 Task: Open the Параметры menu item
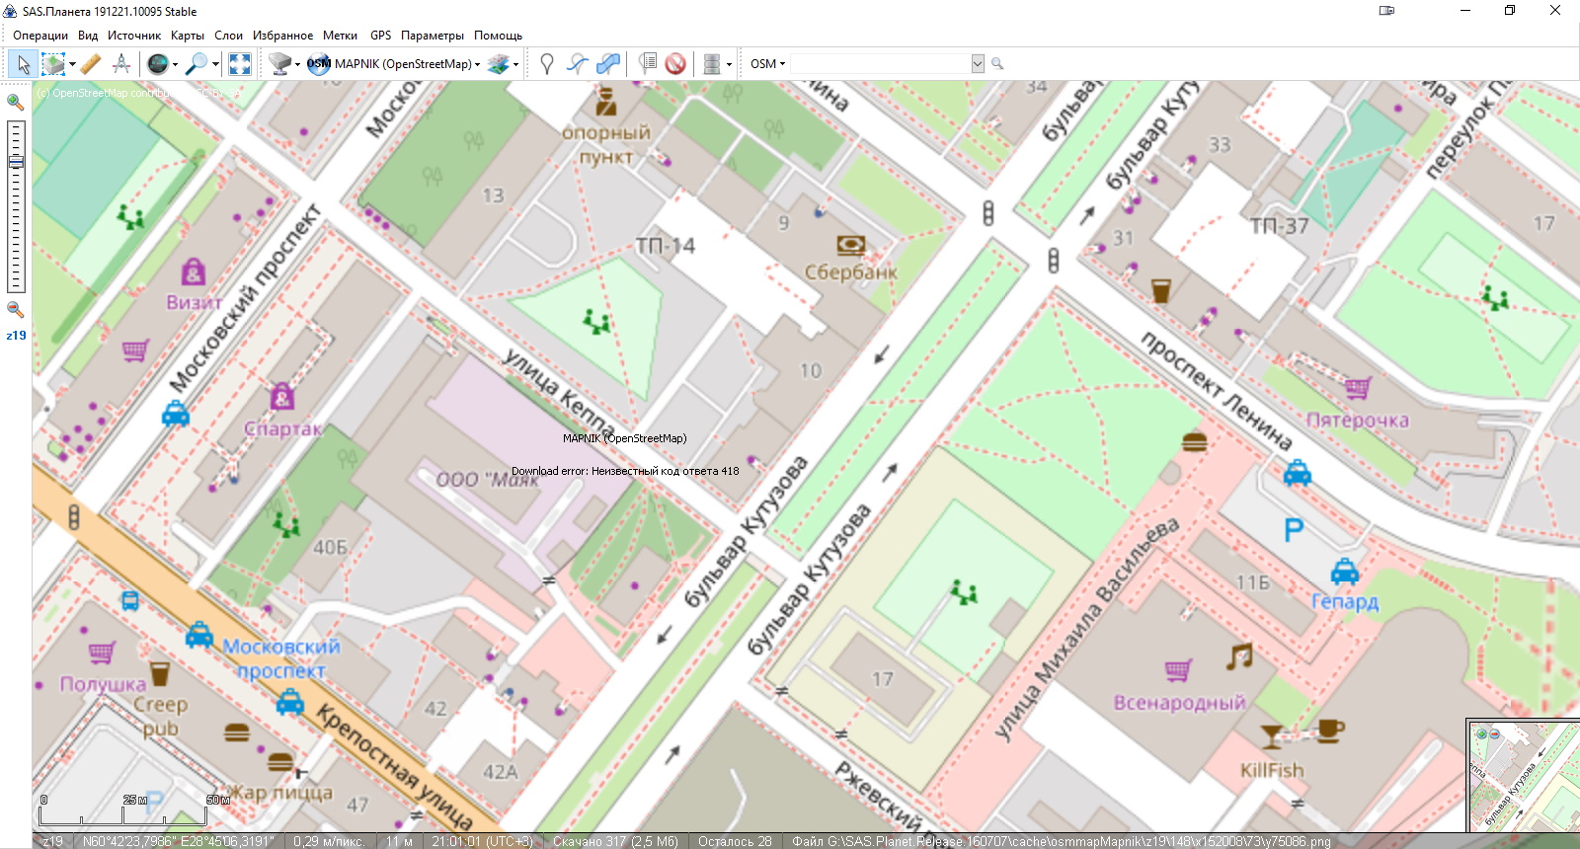tap(432, 36)
